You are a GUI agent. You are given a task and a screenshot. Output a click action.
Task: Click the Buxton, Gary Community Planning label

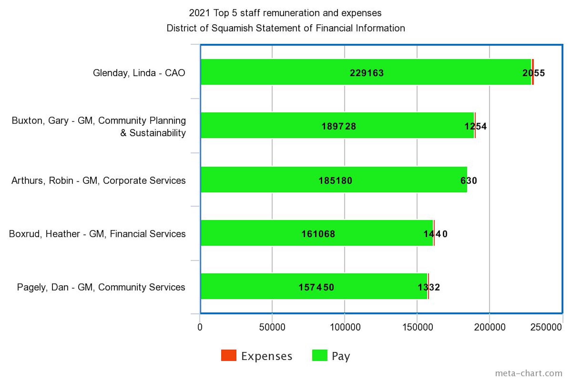click(x=99, y=127)
